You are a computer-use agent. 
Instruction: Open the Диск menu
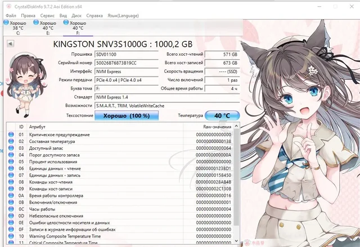(x=76, y=15)
